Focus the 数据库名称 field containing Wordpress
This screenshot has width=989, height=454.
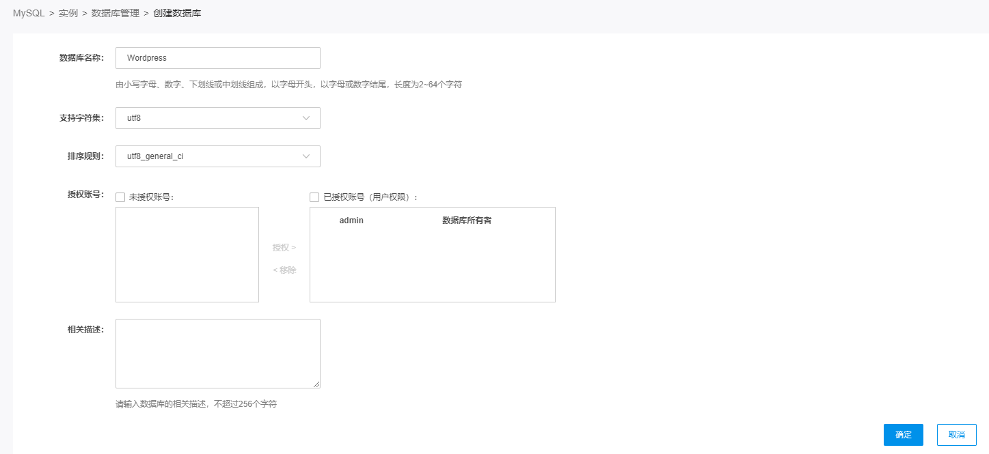tap(217, 58)
